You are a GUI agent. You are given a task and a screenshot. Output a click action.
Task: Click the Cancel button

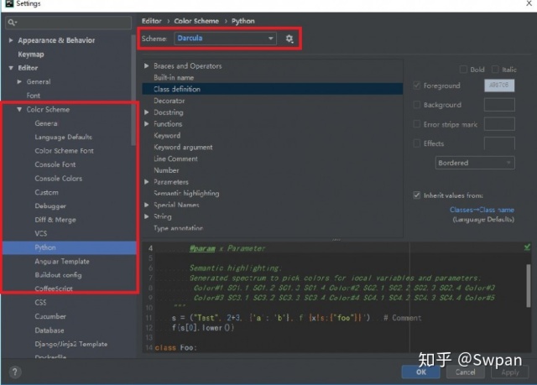466,372
